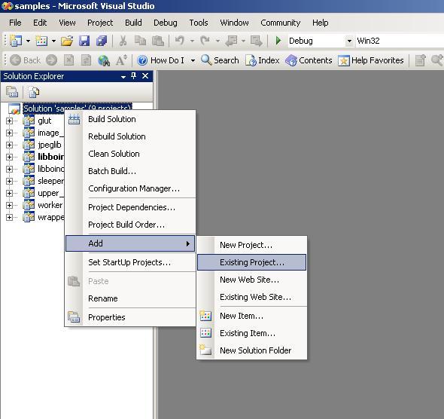
Task: Click the Add New Item toolbar icon
Action: tap(41, 41)
